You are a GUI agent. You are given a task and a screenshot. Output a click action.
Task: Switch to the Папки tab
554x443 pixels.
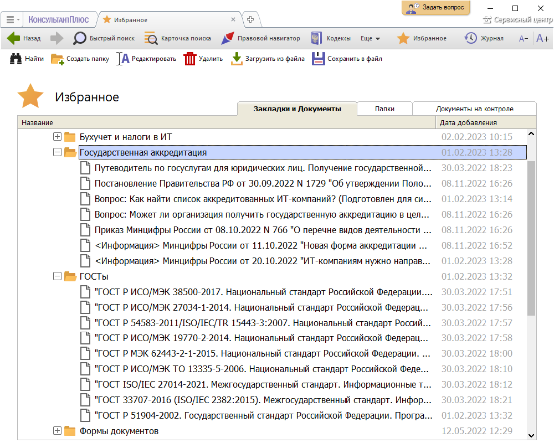(384, 109)
